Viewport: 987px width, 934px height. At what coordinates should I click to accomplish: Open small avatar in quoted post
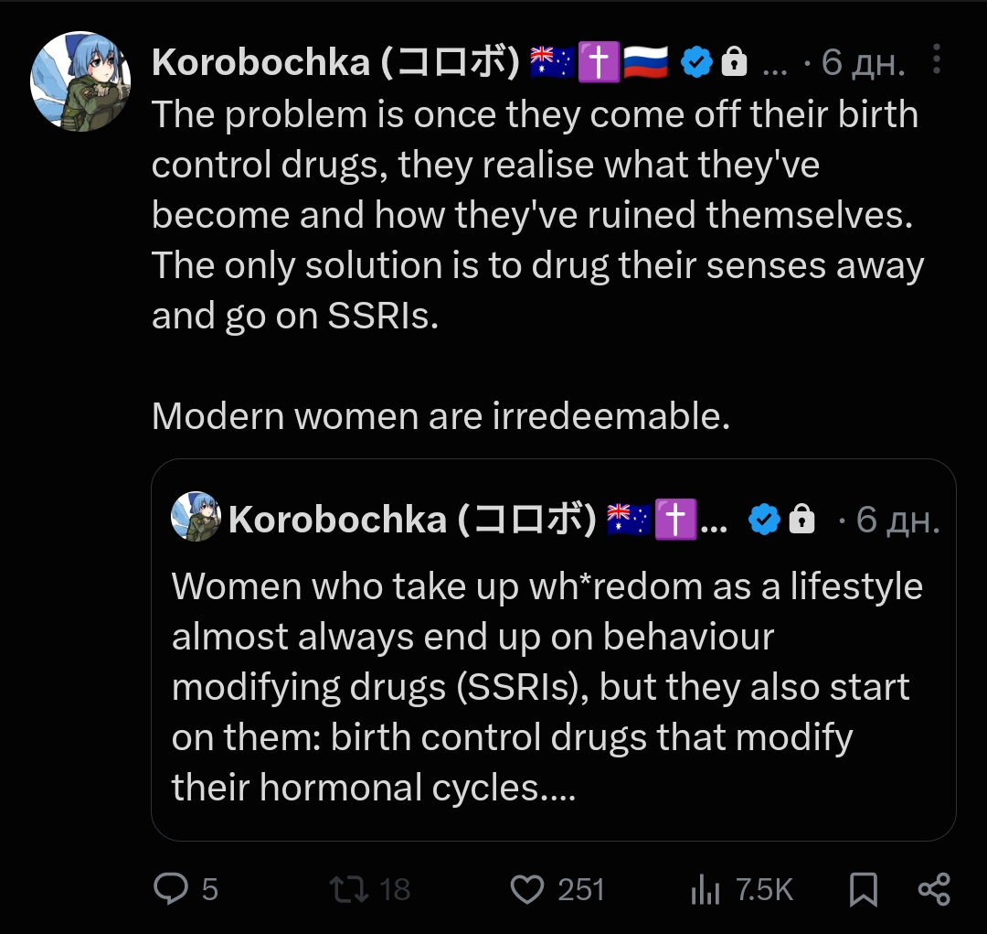196,516
